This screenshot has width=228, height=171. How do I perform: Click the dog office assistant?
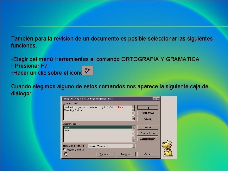[168, 148]
